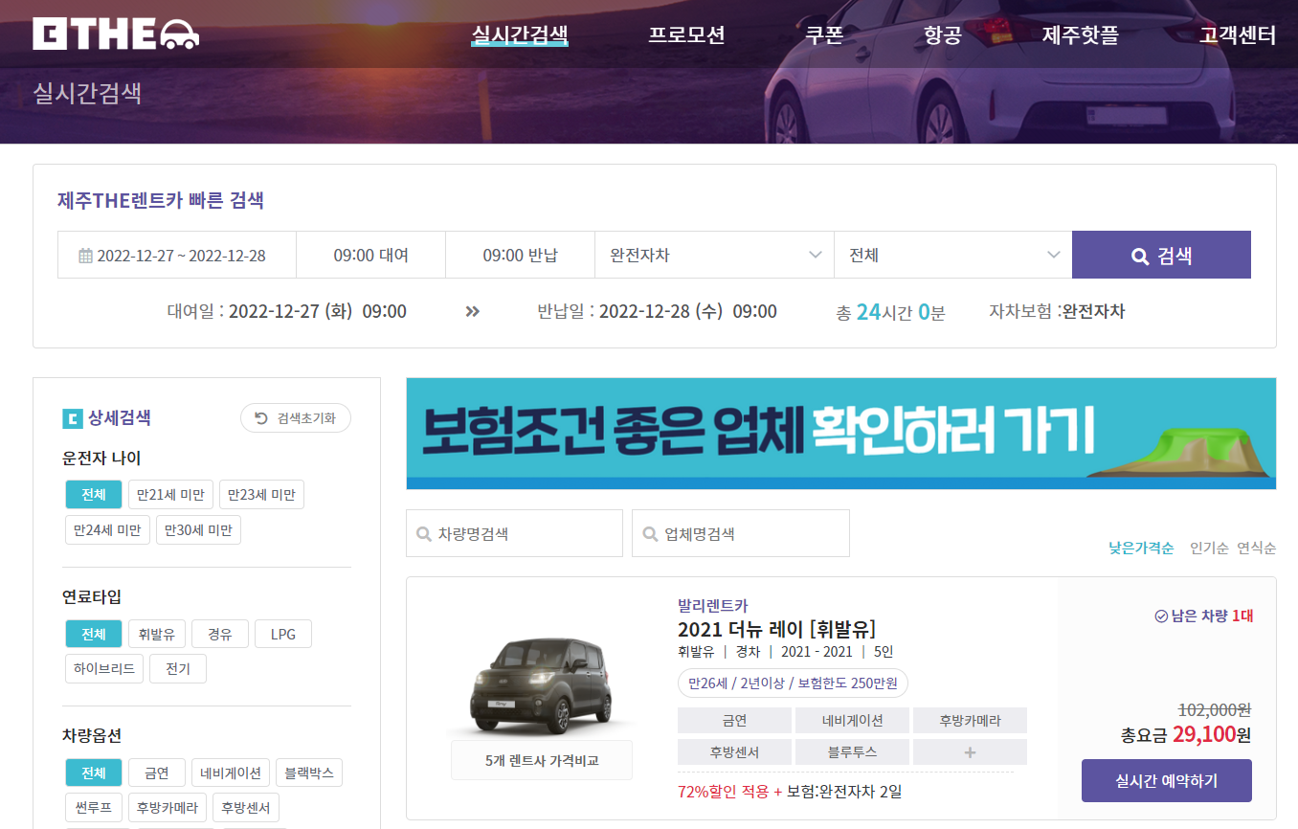Screen dimensions: 1298x829
Task: Click the 만26세 / 2년이상 / 보험한도 250만원 badge
Action: (x=793, y=683)
